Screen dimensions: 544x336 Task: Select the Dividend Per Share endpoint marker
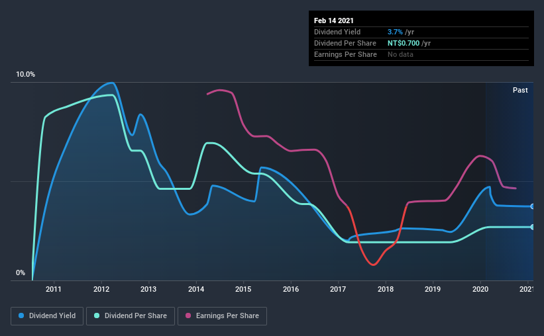coord(532,228)
